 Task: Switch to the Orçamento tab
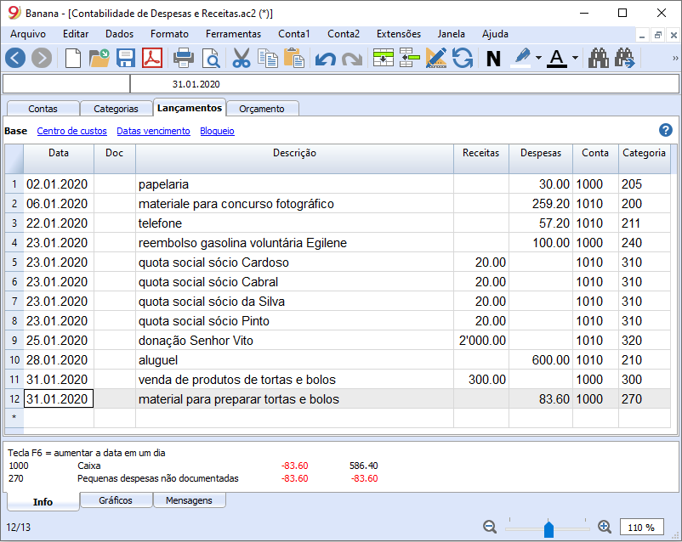[x=262, y=109]
